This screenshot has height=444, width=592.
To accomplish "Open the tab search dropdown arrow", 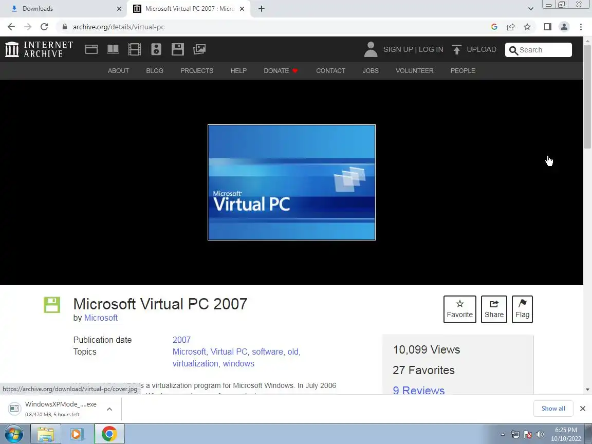I will click(x=530, y=9).
